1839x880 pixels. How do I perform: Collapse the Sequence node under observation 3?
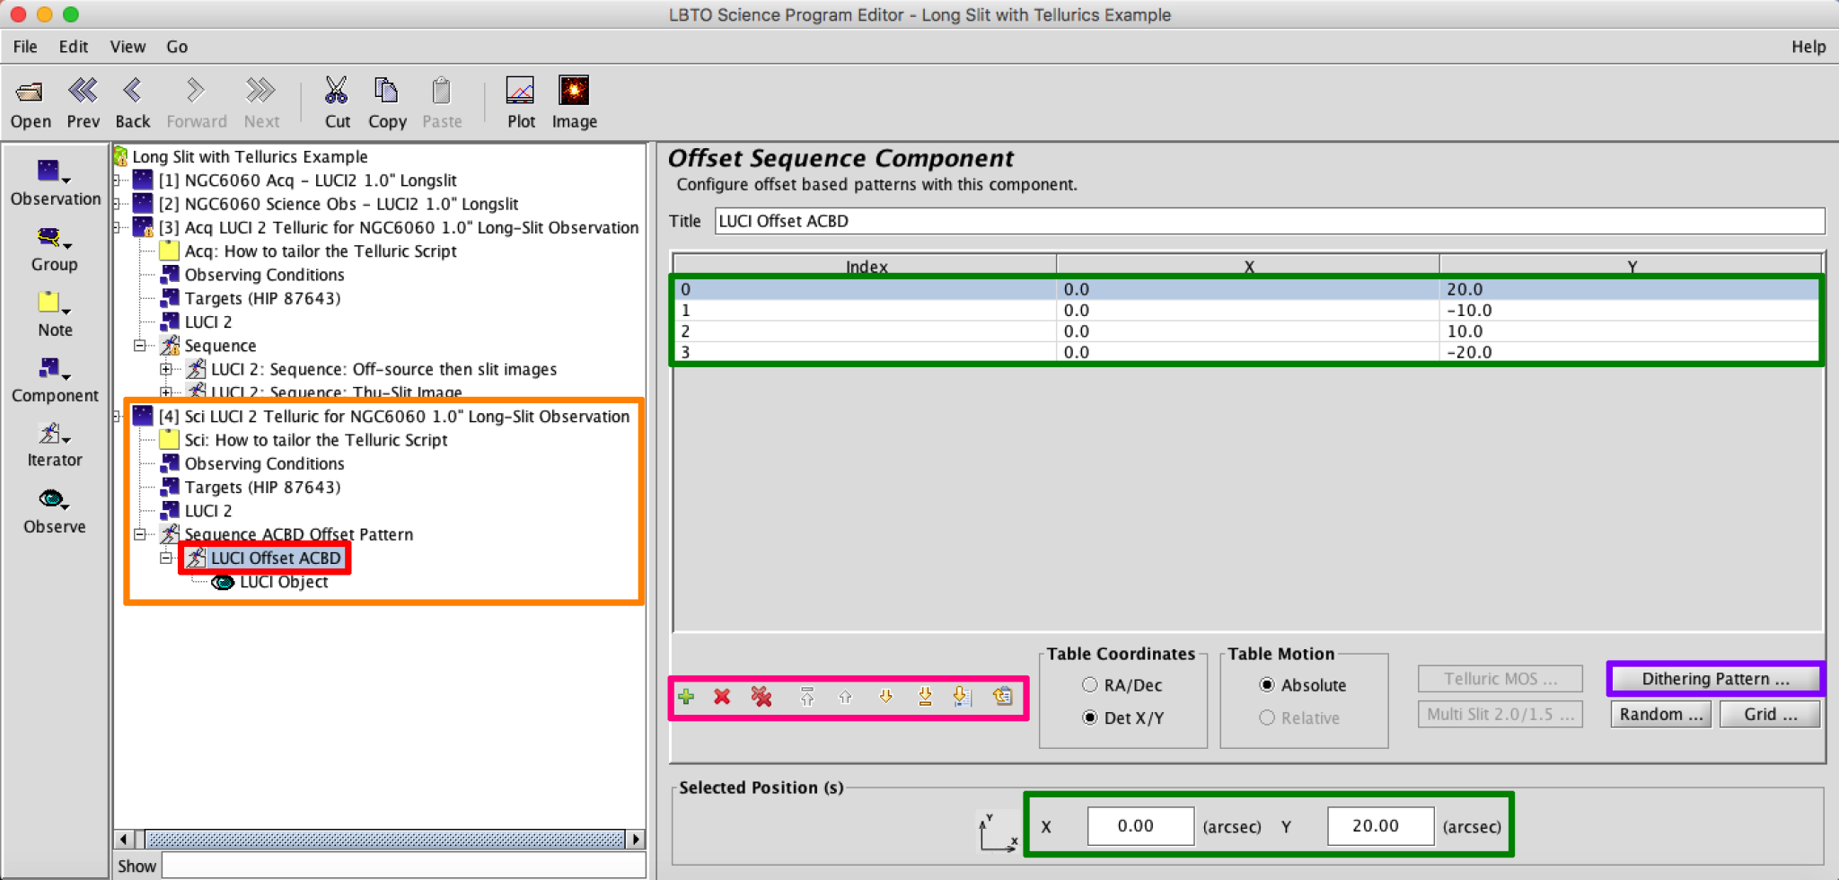click(x=140, y=346)
